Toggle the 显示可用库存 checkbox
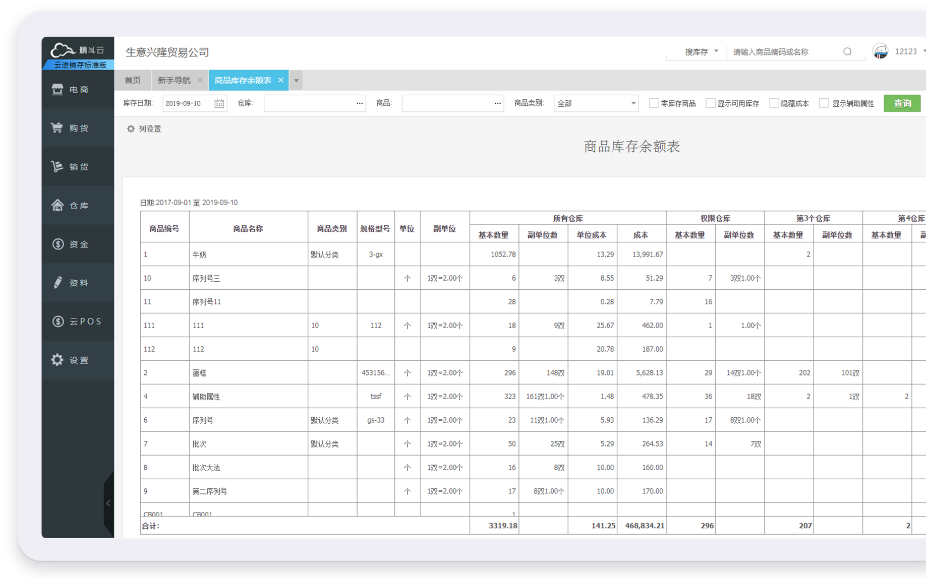This screenshot has height=578, width=926. pos(710,103)
